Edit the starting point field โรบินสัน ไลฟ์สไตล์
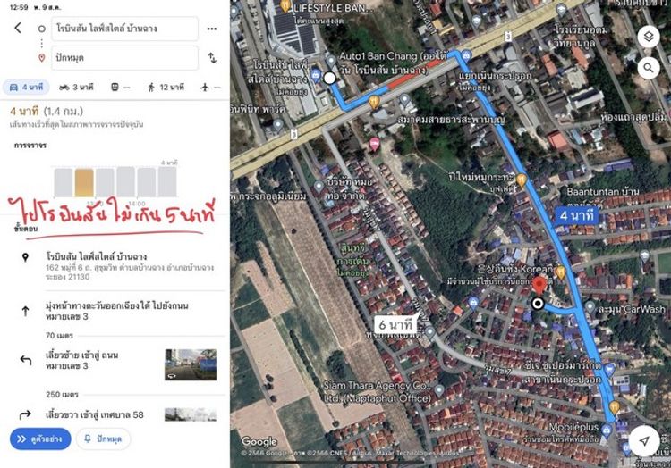The image size is (671, 468). tap(118, 29)
